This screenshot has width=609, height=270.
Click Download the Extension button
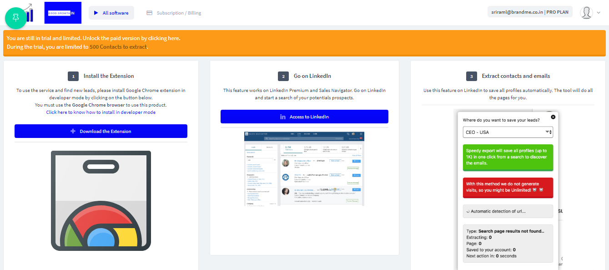pyautogui.click(x=101, y=131)
